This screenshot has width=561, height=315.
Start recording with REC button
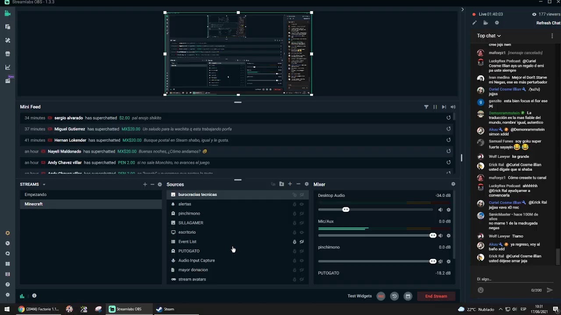tap(381, 296)
